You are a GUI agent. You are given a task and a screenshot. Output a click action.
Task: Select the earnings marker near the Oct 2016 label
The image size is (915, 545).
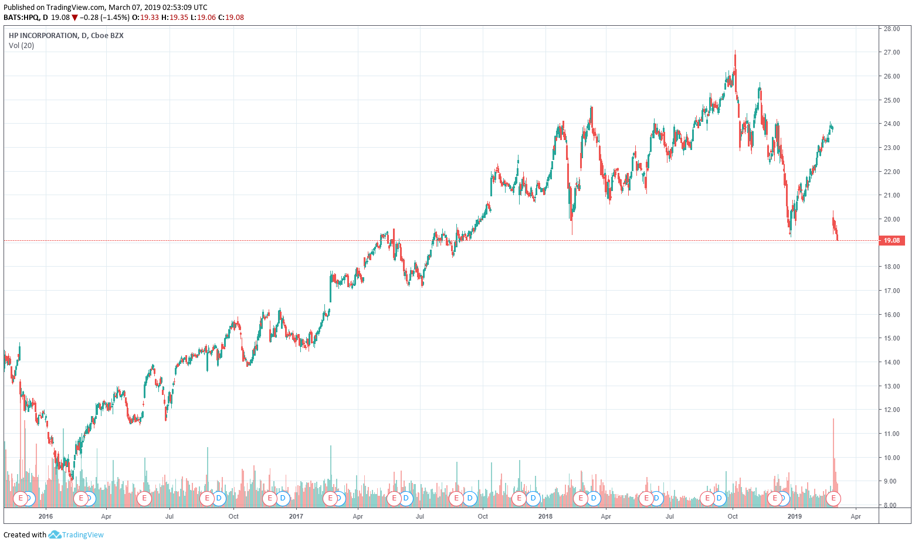[208, 499]
